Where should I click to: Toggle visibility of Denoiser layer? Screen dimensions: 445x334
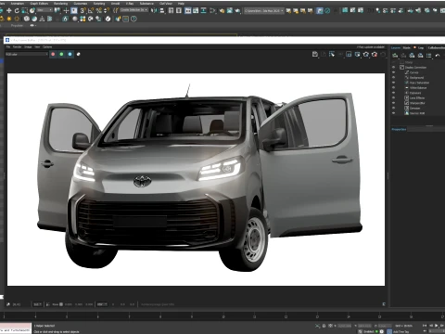(x=394, y=109)
